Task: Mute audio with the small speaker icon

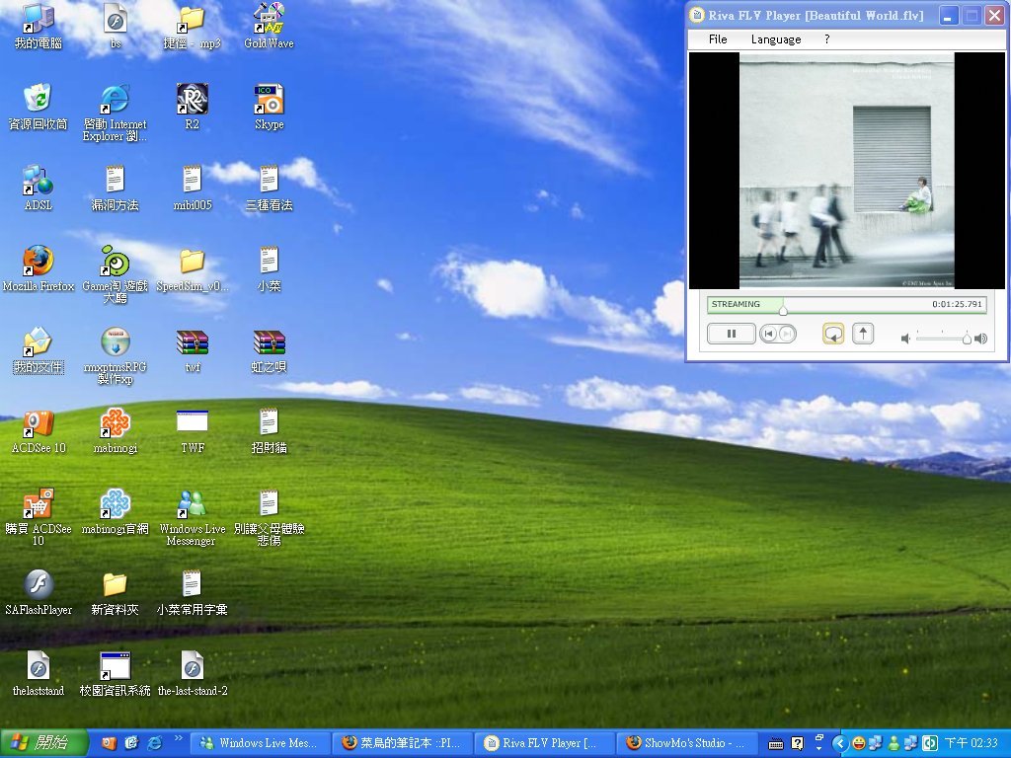Action: click(x=906, y=339)
